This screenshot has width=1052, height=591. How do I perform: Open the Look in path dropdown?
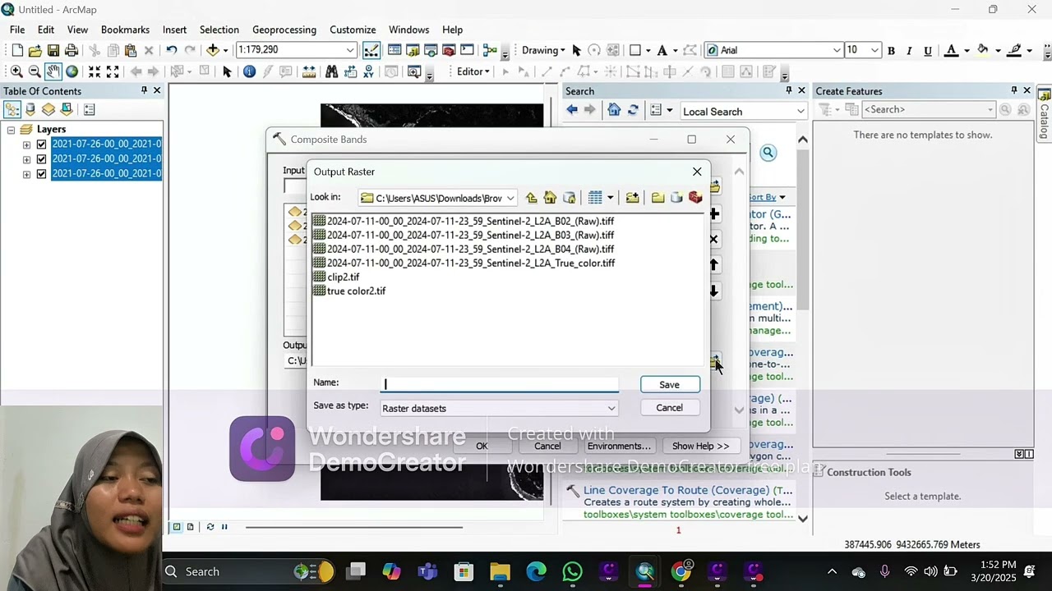click(510, 198)
